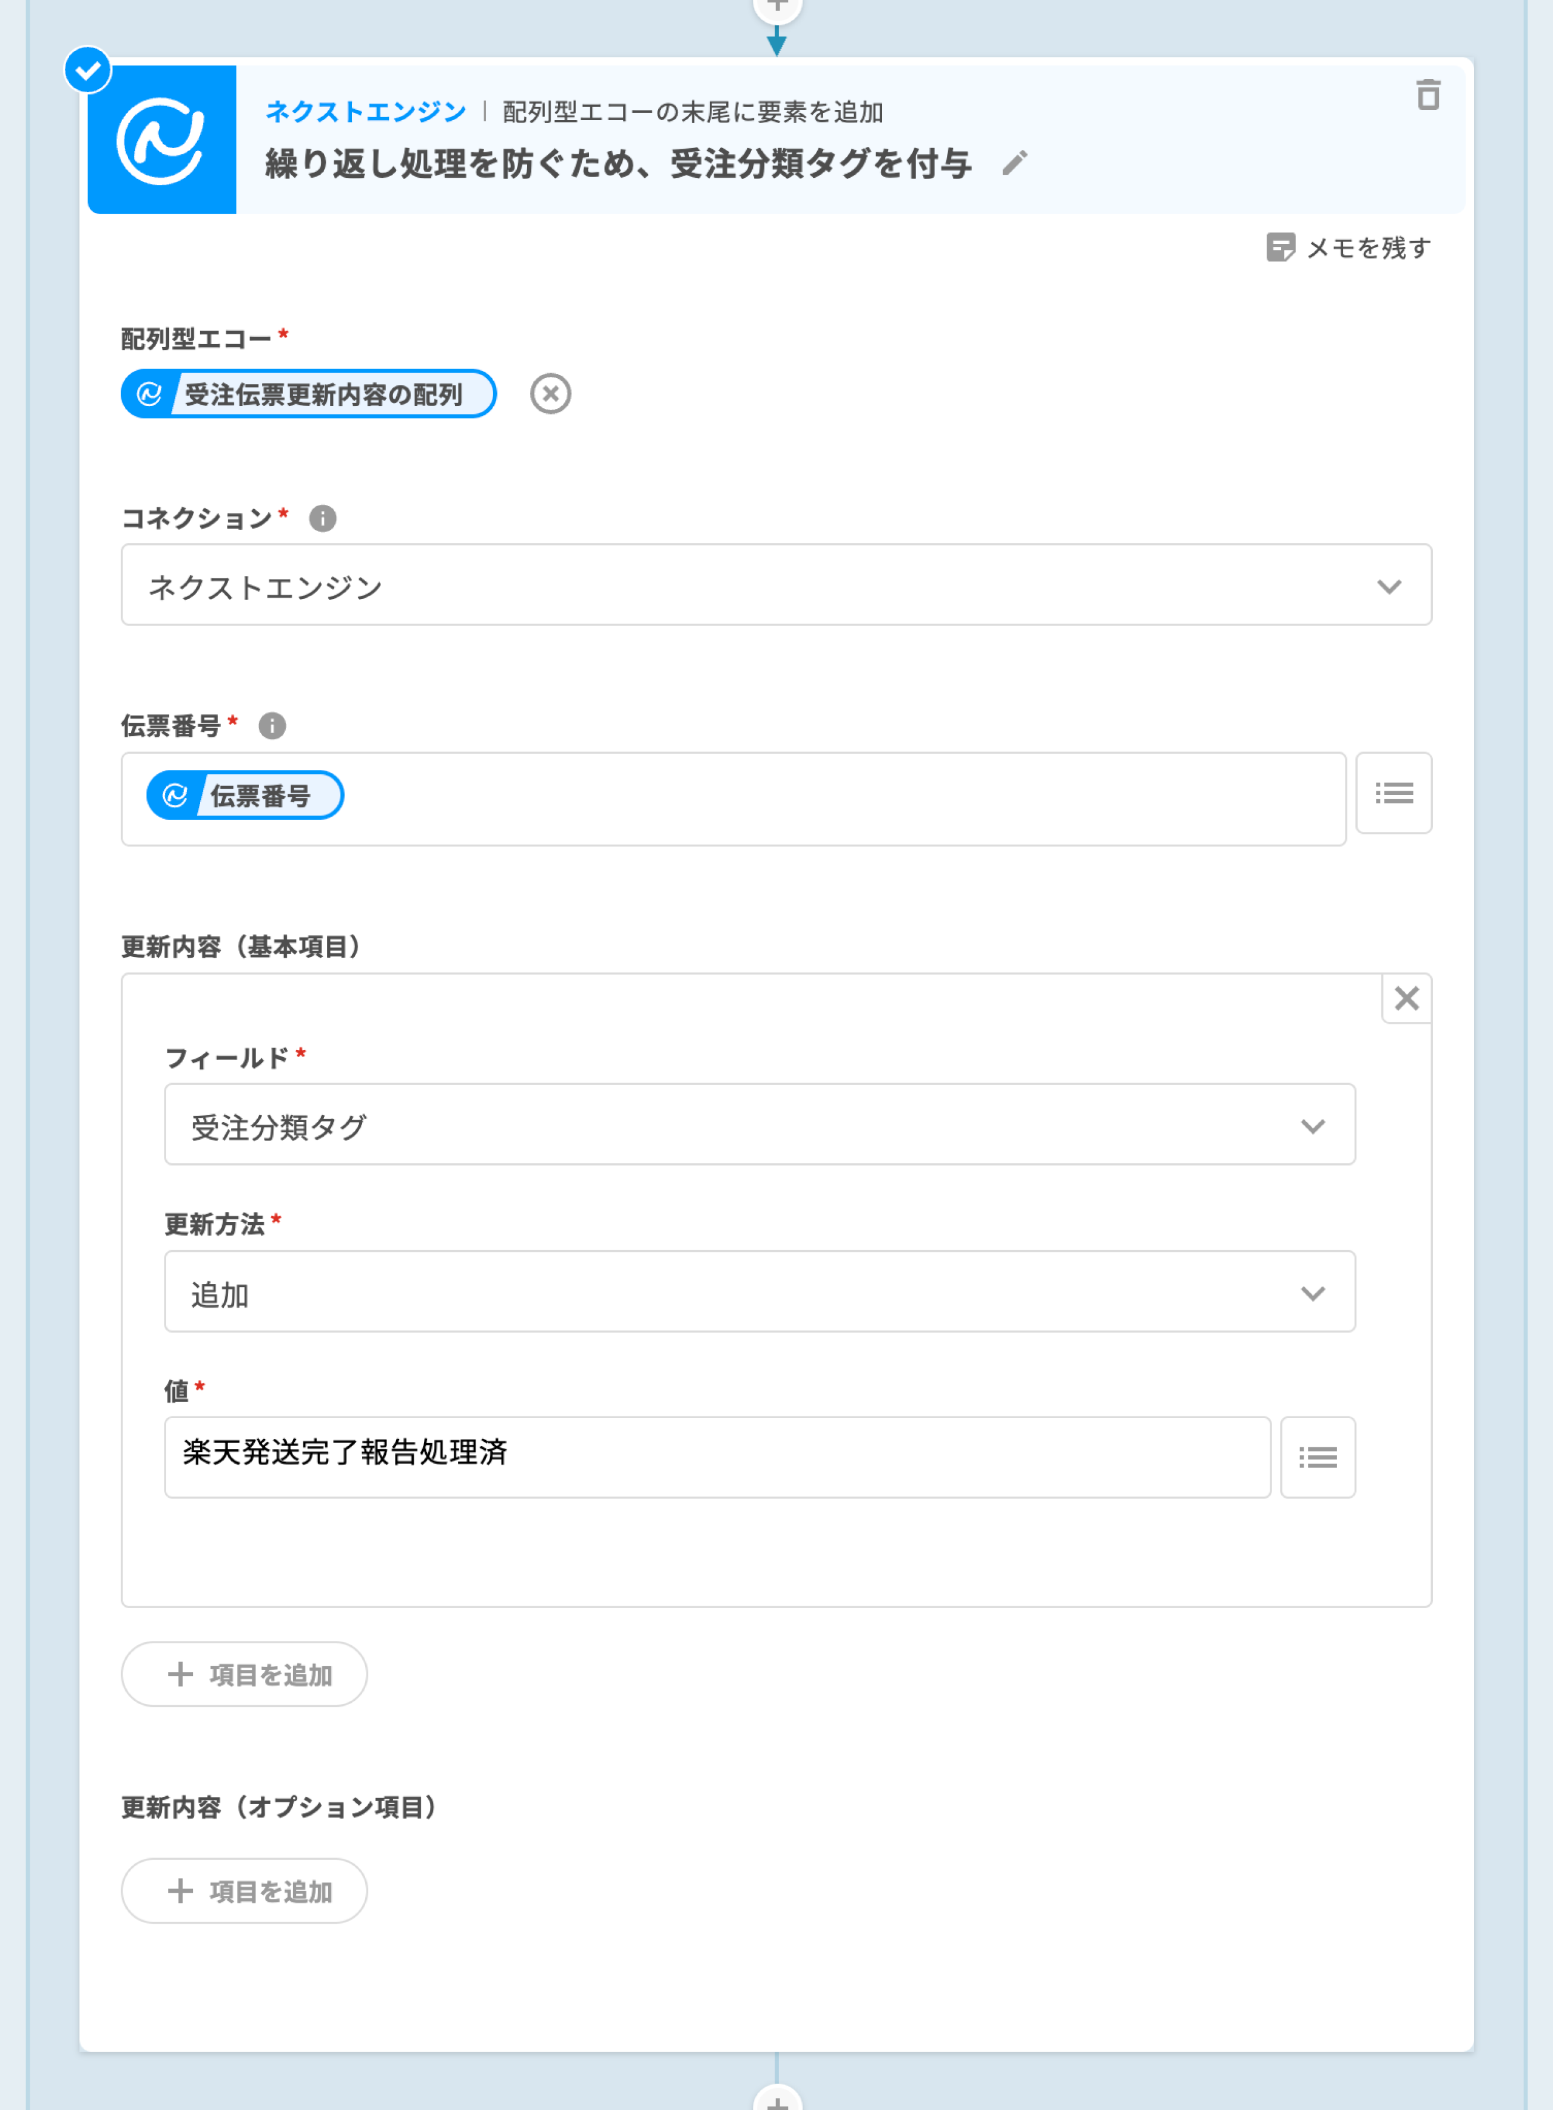
Task: Expand the フィールド dropdown showing 受注分類タグ
Action: (x=760, y=1124)
